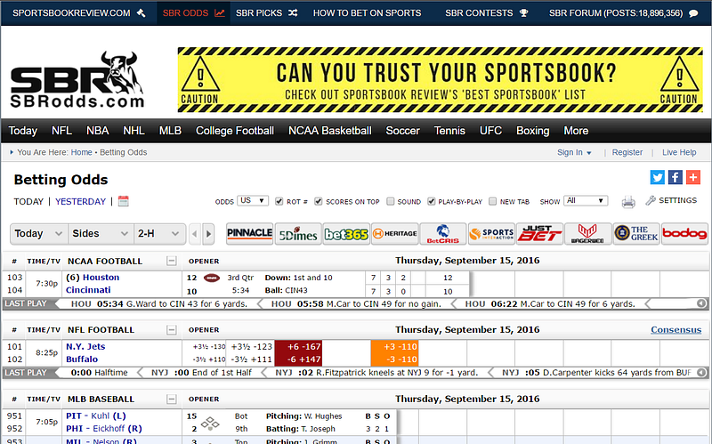Share on Facebook icon
712x444 pixels.
point(676,177)
